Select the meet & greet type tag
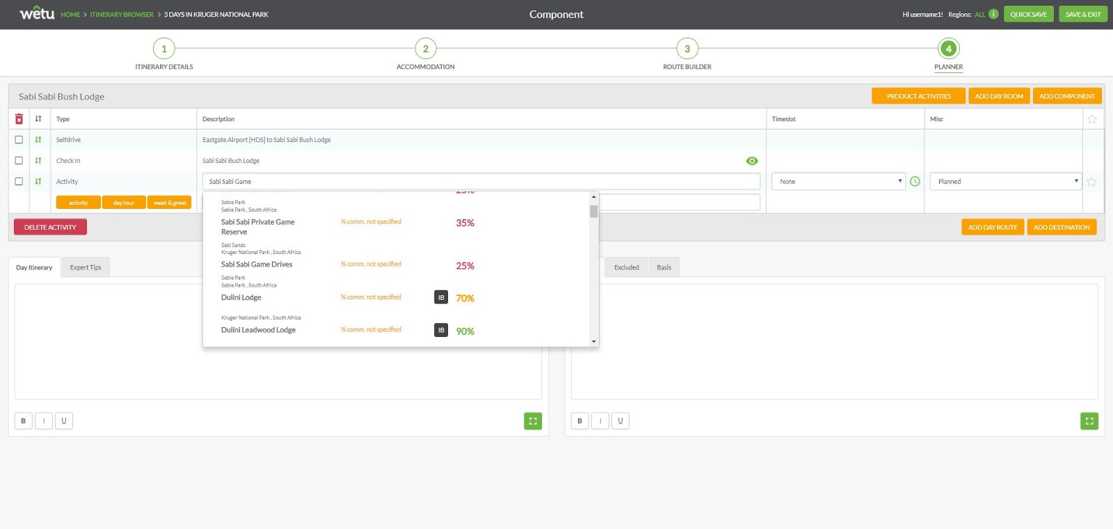Screen dimensions: 1113x529 click(x=170, y=203)
